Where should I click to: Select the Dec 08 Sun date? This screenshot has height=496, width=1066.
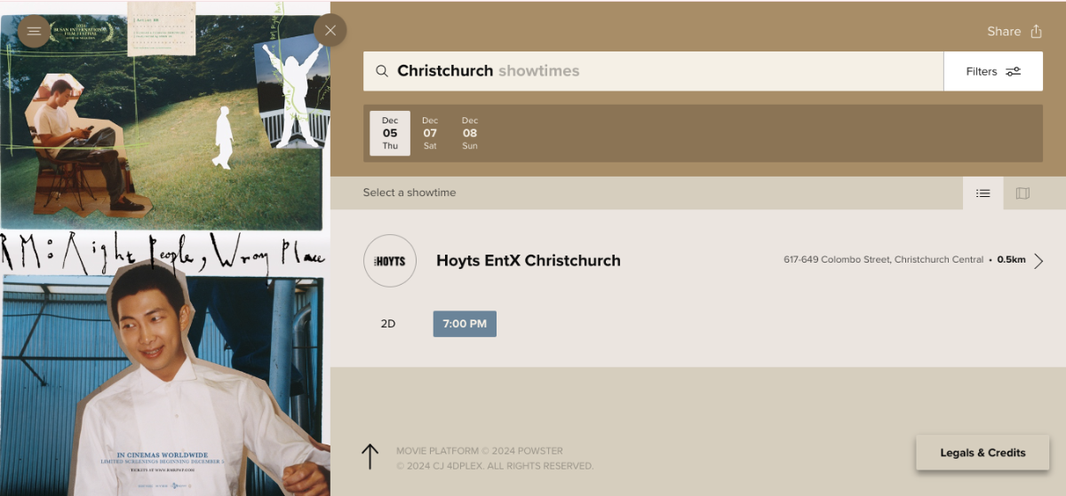(x=470, y=133)
